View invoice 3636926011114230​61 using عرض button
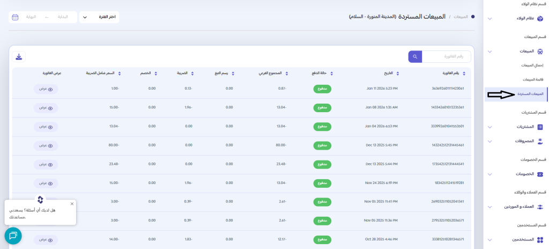549x249 pixels. coord(46,89)
